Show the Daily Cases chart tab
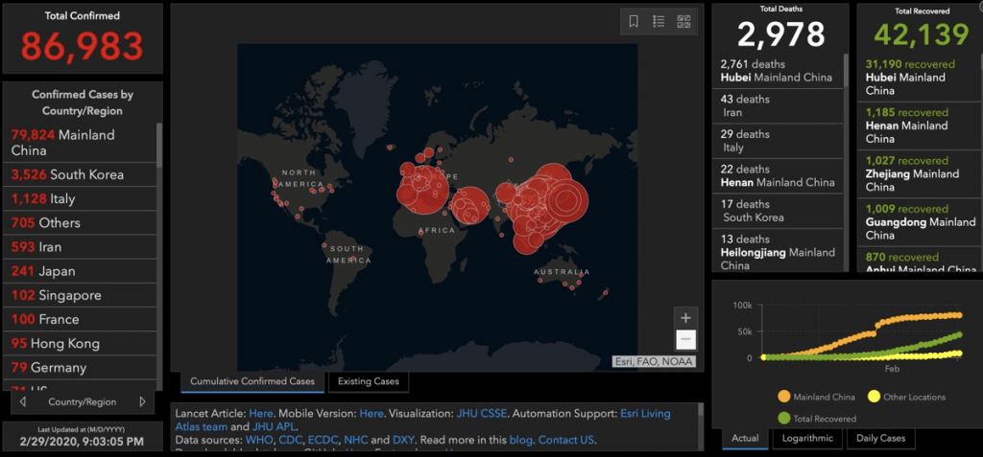 pyautogui.click(x=879, y=439)
